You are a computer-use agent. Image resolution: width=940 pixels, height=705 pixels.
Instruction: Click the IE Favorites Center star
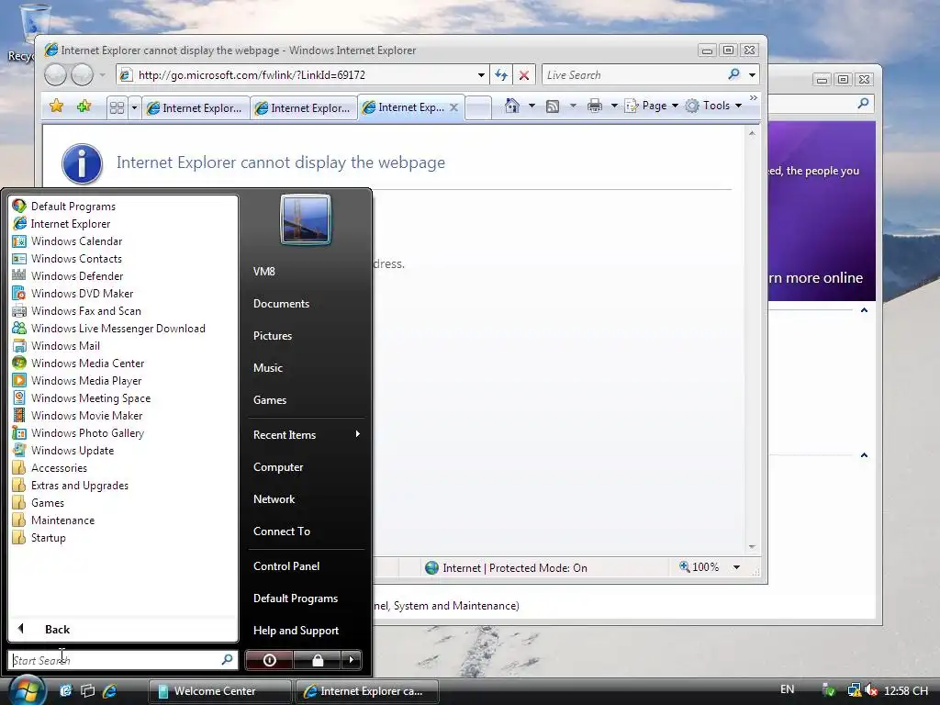click(56, 106)
